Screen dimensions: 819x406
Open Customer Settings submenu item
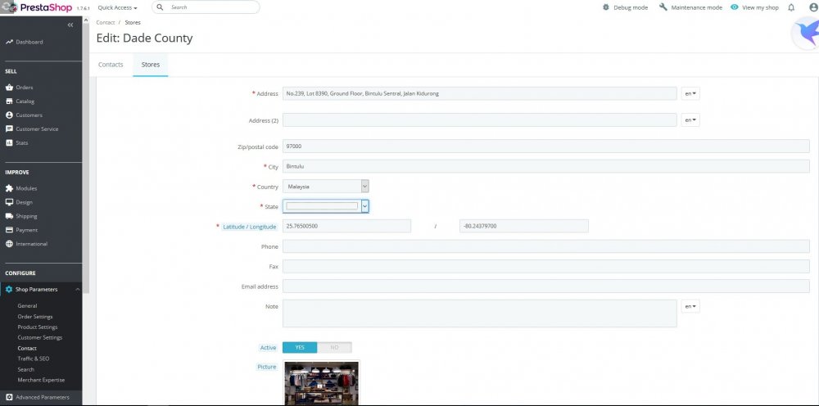pos(39,337)
